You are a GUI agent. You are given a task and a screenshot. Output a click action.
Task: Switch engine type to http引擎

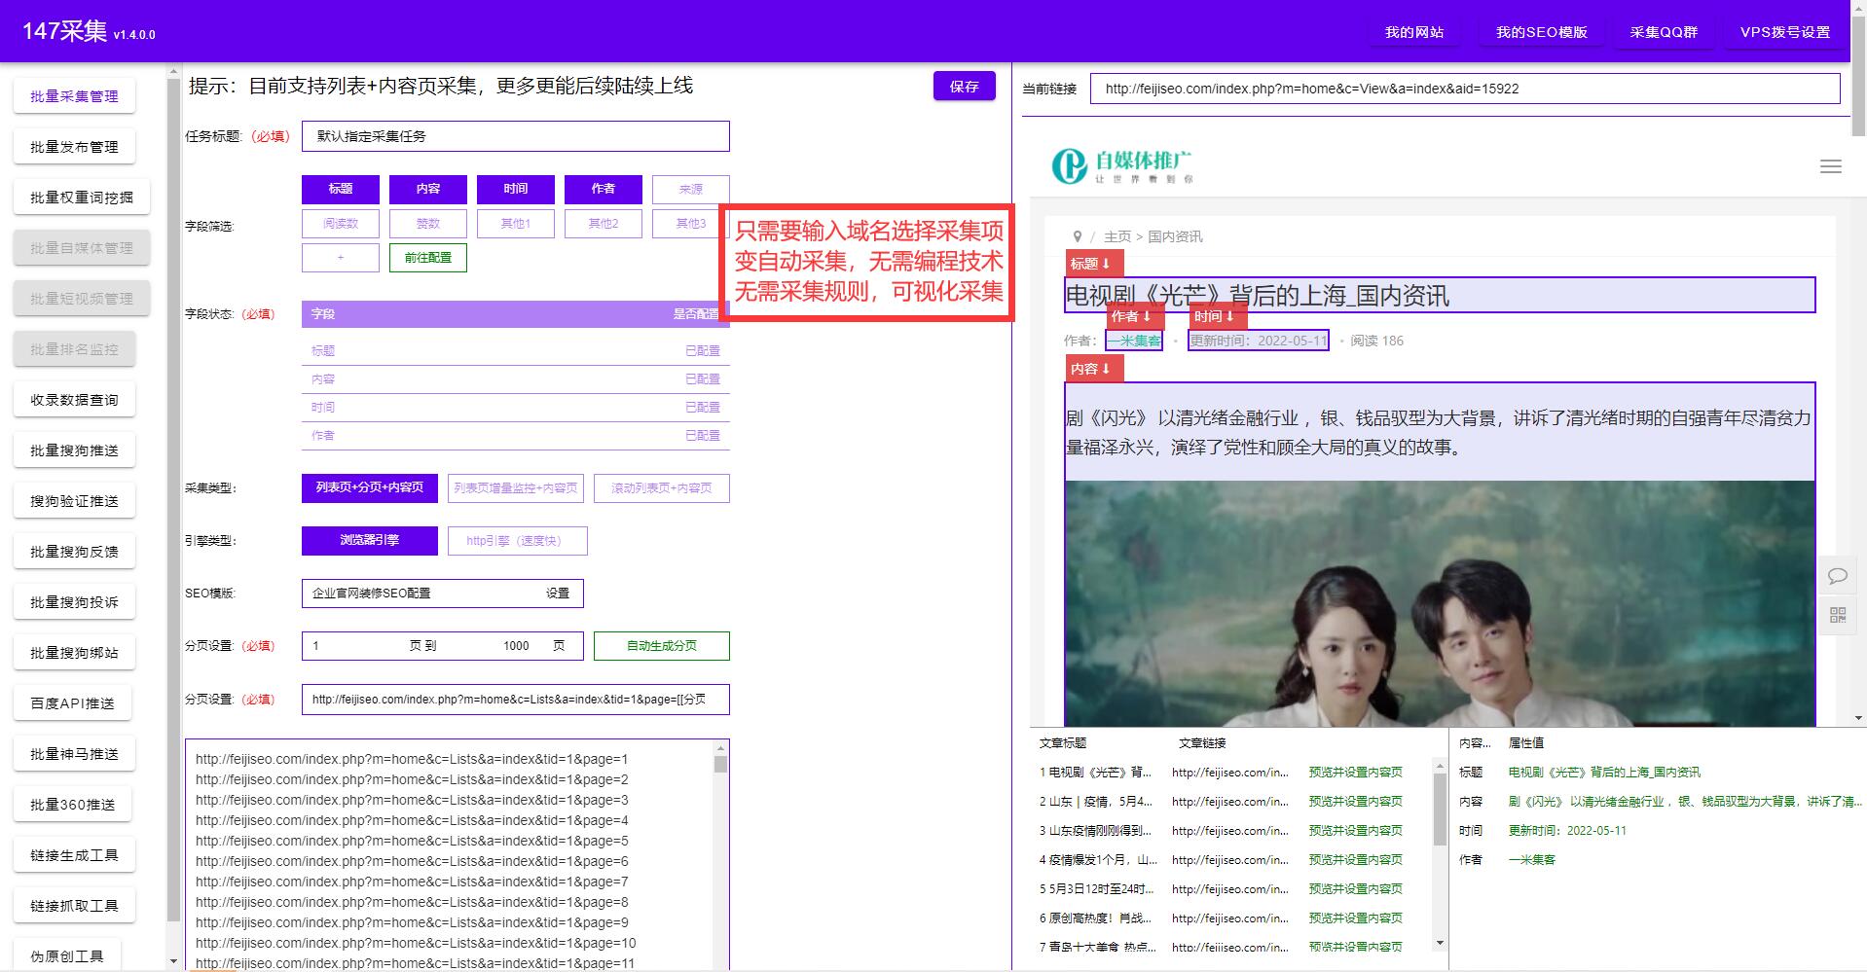pyautogui.click(x=517, y=540)
